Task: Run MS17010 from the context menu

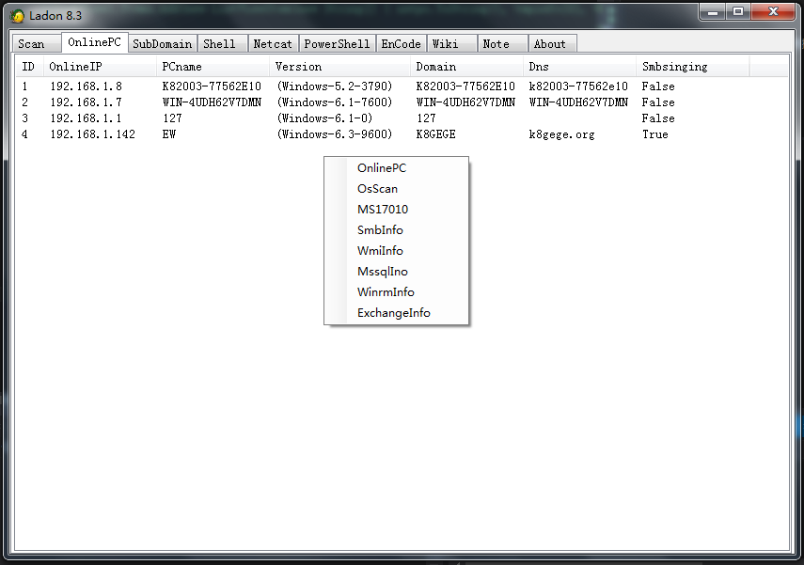Action: coord(397,210)
